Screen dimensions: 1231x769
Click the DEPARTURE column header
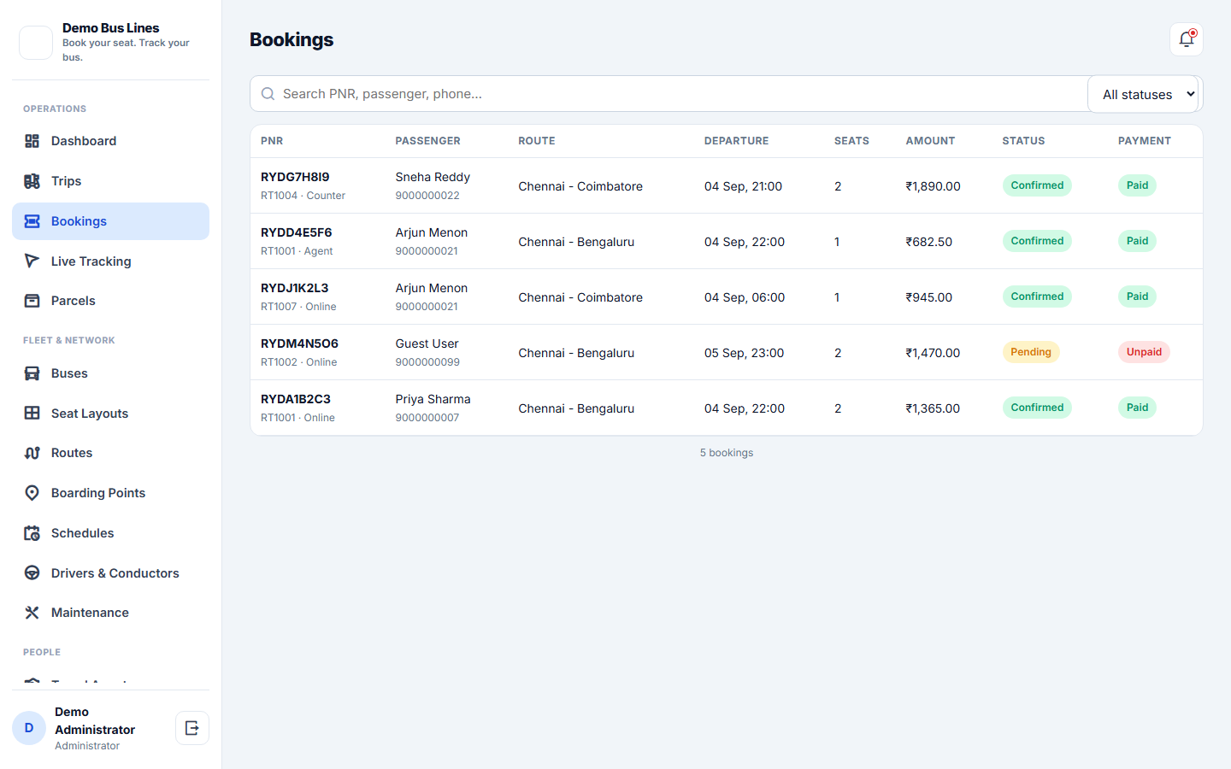click(736, 141)
